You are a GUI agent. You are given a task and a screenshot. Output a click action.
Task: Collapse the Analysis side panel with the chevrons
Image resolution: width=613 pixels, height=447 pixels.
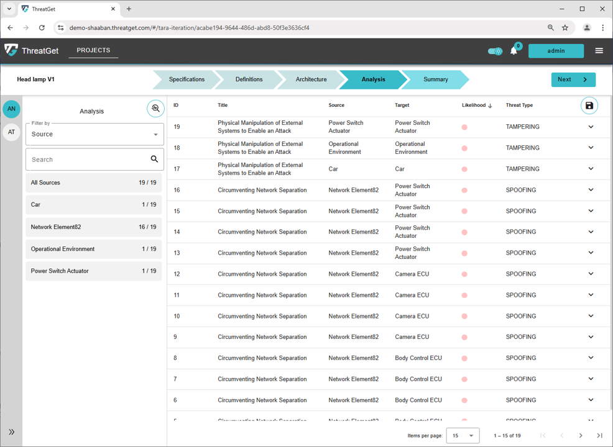[11, 431]
